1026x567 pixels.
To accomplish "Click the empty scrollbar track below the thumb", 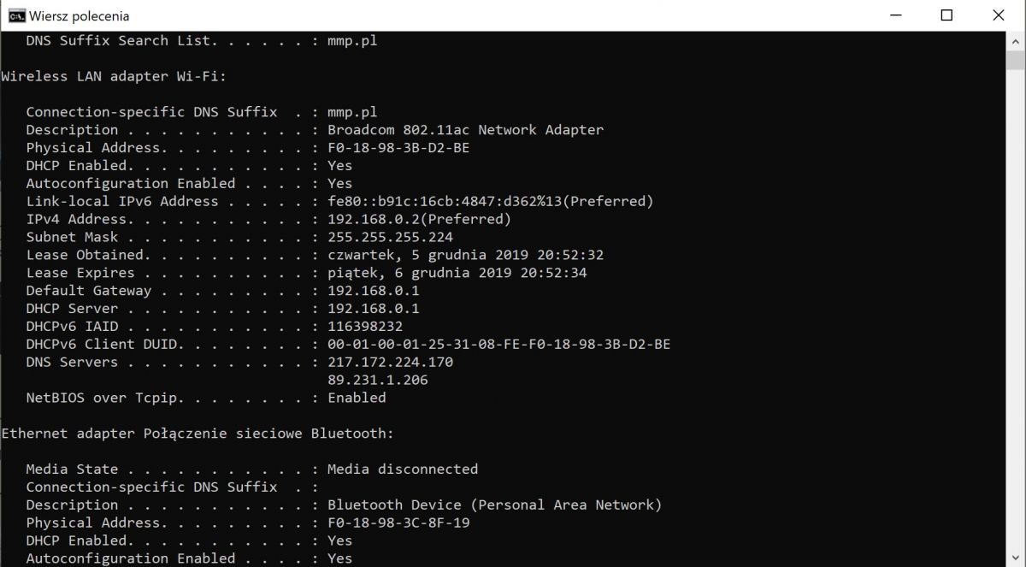I will tap(1017, 316).
